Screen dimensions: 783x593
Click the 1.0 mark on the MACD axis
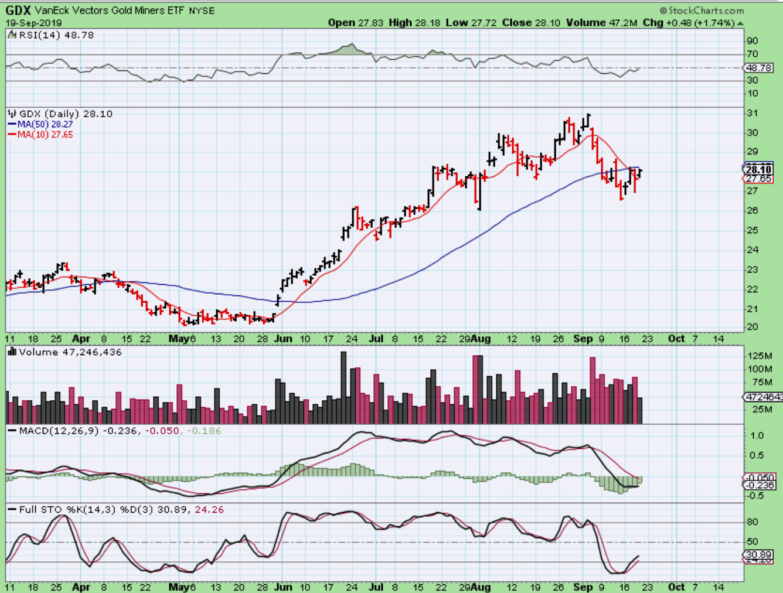click(757, 435)
